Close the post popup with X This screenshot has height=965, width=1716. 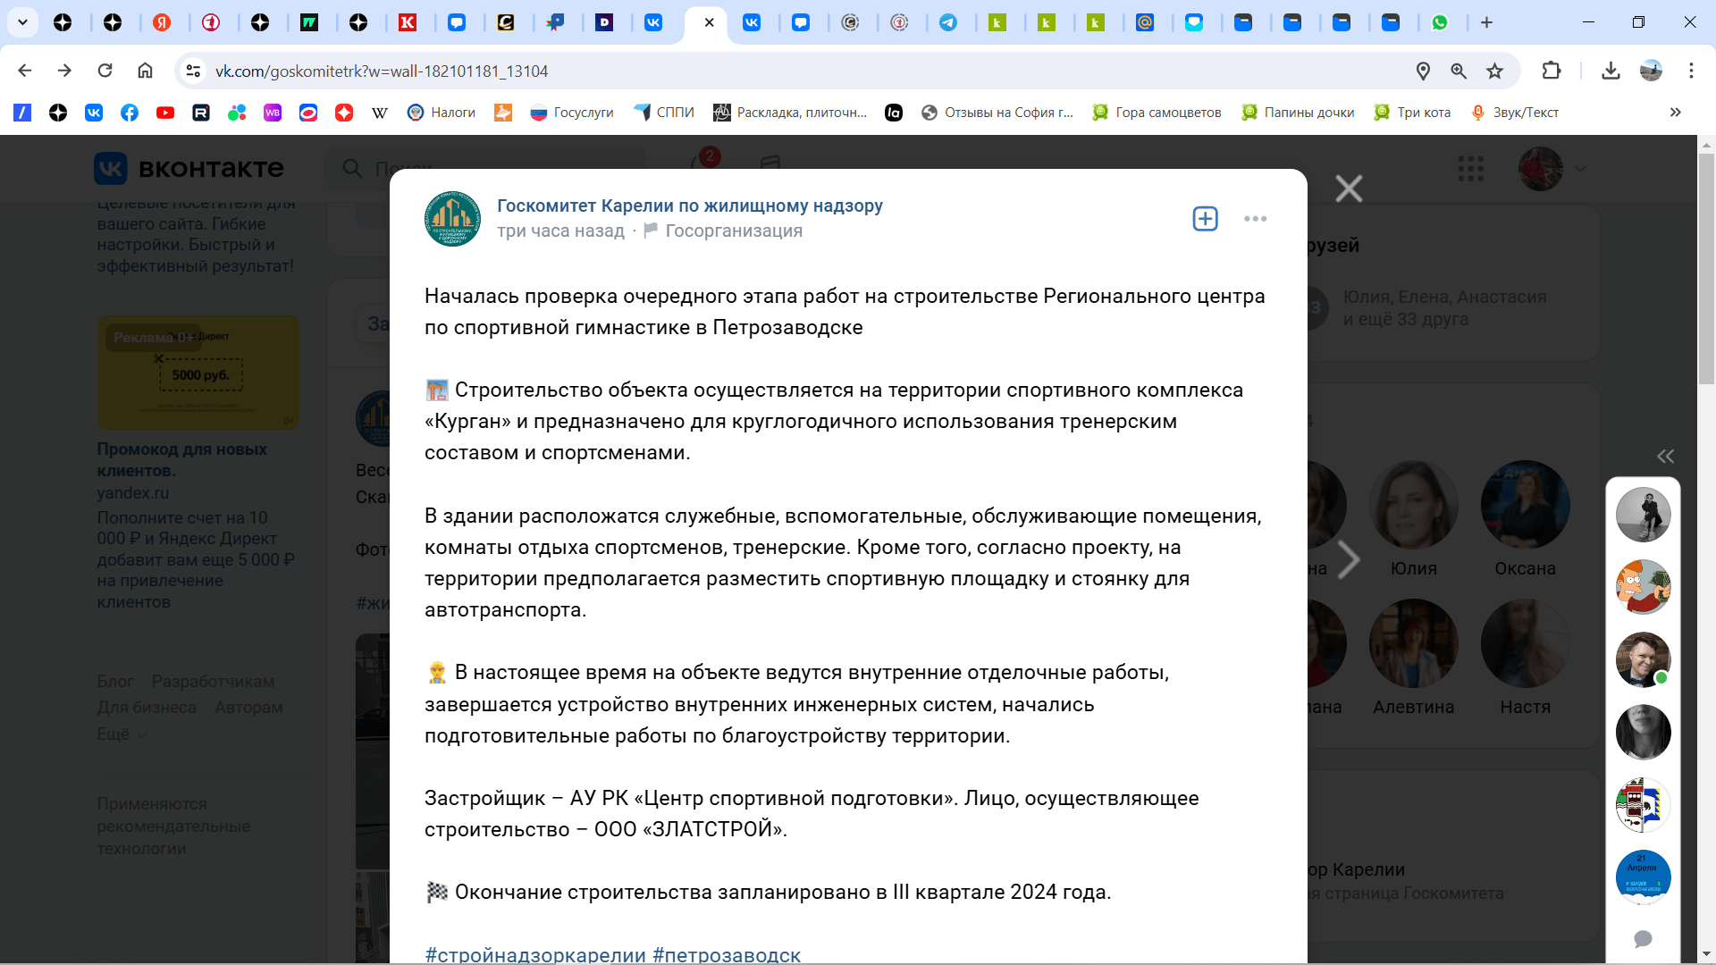tap(1348, 189)
